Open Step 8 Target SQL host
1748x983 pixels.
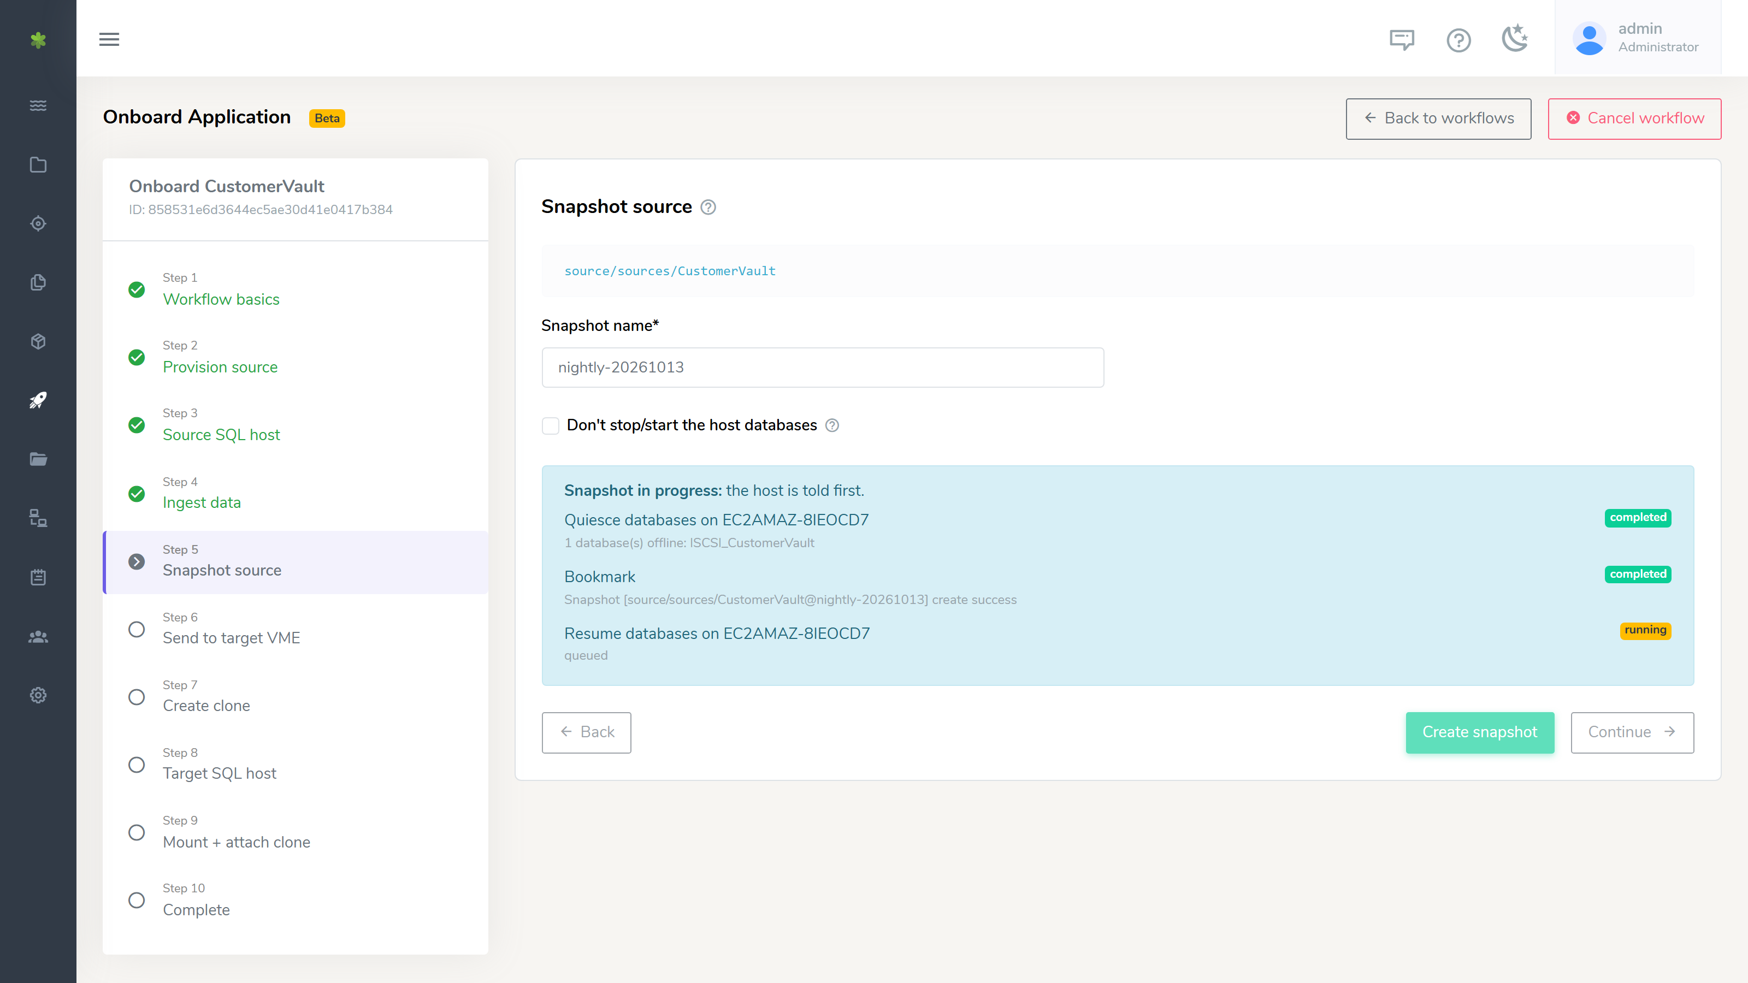tap(295, 765)
